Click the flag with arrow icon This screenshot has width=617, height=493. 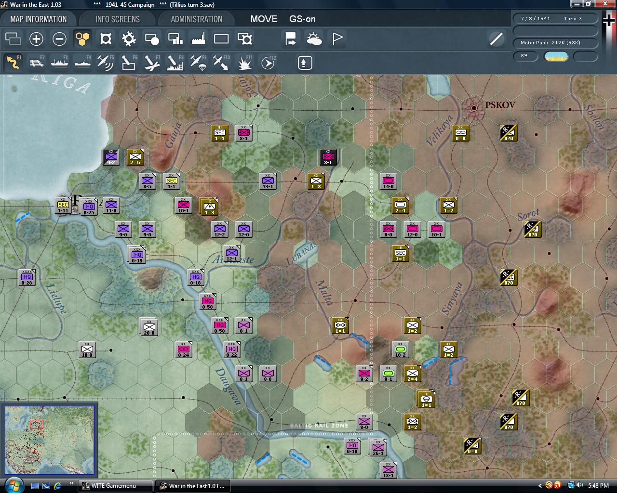[291, 39]
